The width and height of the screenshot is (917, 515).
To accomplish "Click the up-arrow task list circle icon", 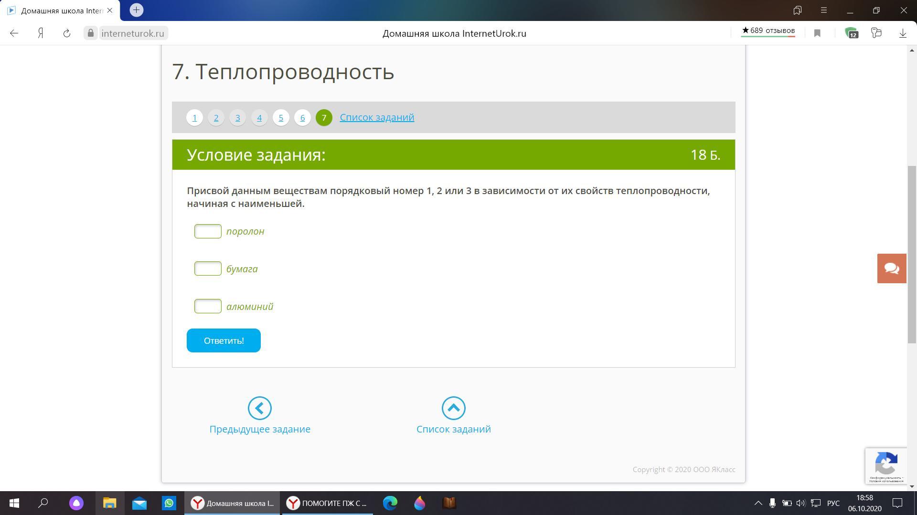I will 453,408.
